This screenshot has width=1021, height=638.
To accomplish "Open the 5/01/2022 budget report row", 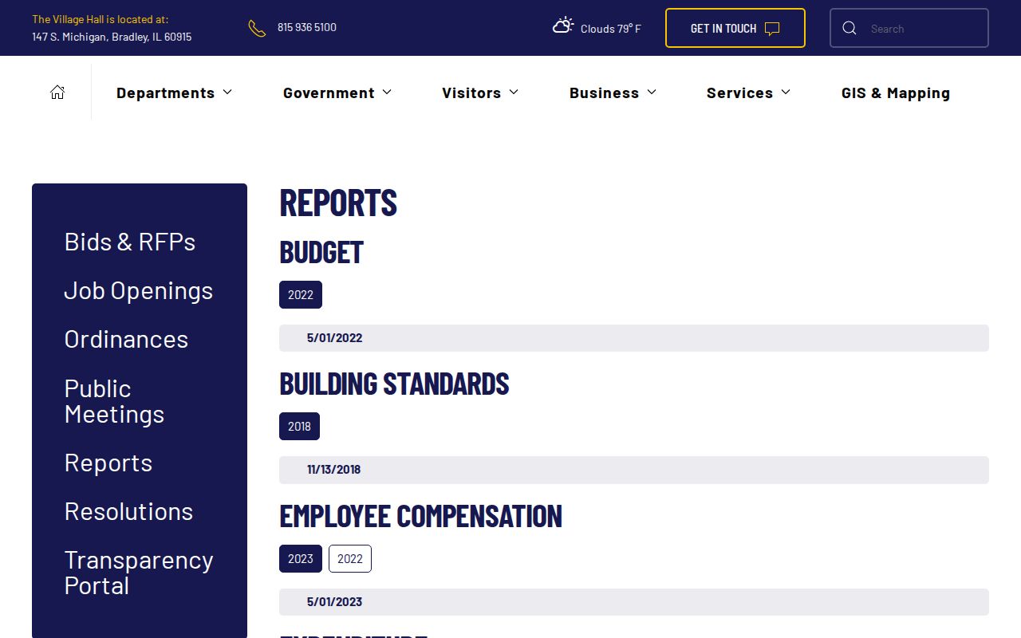I will click(634, 338).
